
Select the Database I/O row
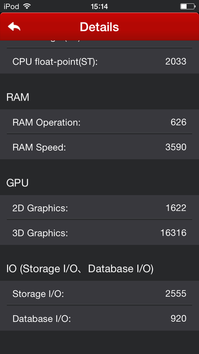pos(99,319)
